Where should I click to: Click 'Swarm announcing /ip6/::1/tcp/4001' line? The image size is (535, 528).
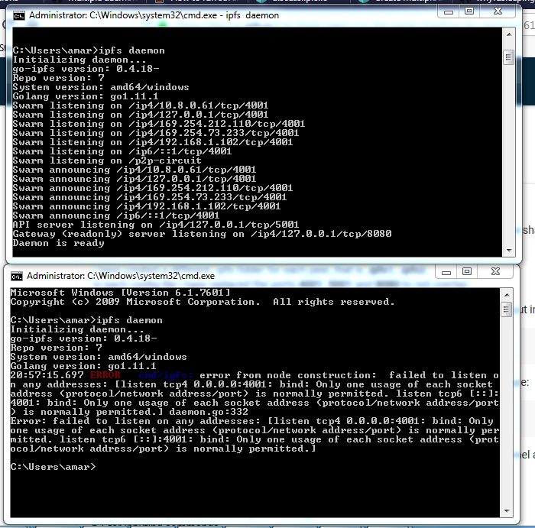point(116,215)
